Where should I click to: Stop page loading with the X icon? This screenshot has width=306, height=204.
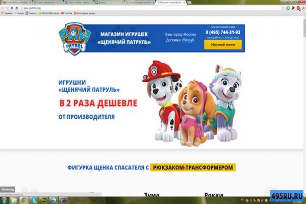[12, 8]
